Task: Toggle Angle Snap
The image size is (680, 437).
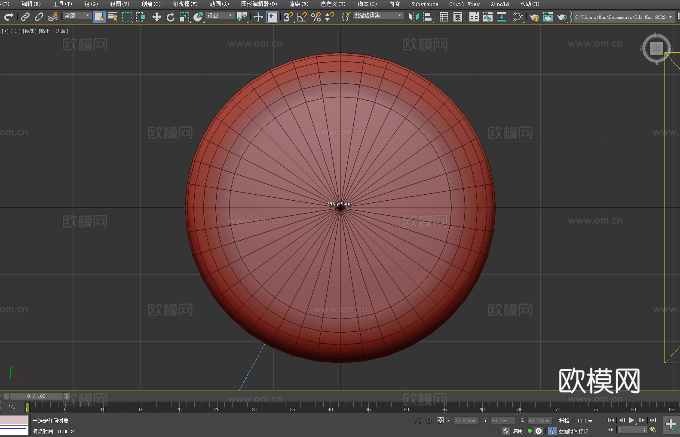Action: pos(302,17)
